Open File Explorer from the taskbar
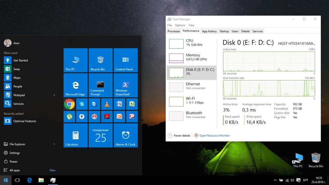329x185 pixels. pos(41,180)
